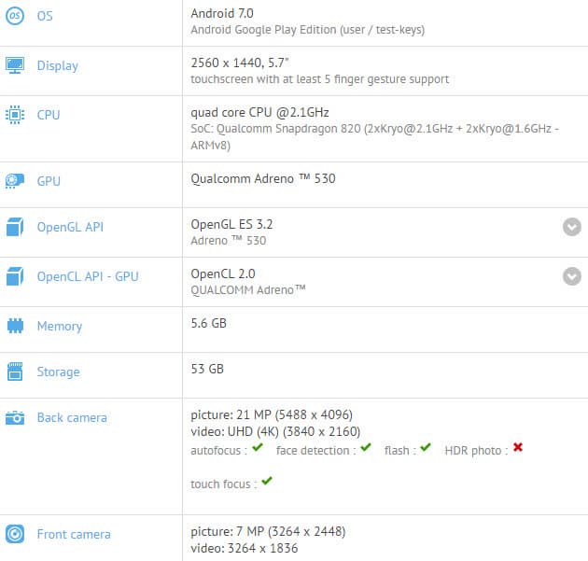The height and width of the screenshot is (561, 588).
Task: Select the 53 GB storage value
Action: [207, 369]
